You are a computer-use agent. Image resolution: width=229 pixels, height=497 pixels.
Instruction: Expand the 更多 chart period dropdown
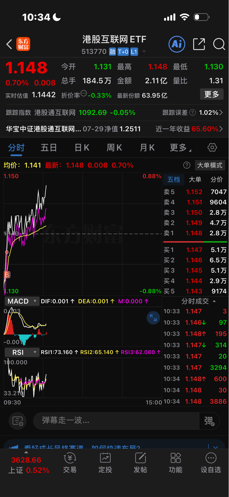[180, 148]
